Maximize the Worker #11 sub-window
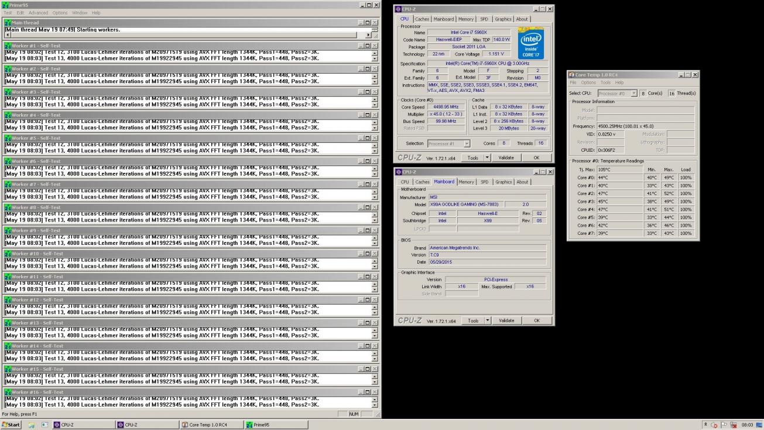The image size is (764, 430). pos(368,277)
